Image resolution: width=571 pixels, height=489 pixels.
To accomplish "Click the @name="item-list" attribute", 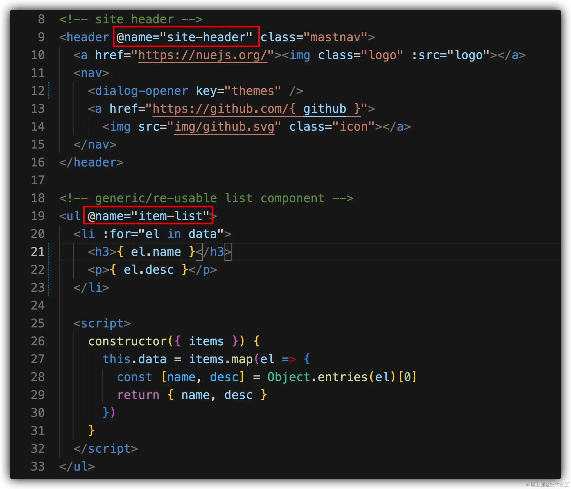I will (148, 216).
